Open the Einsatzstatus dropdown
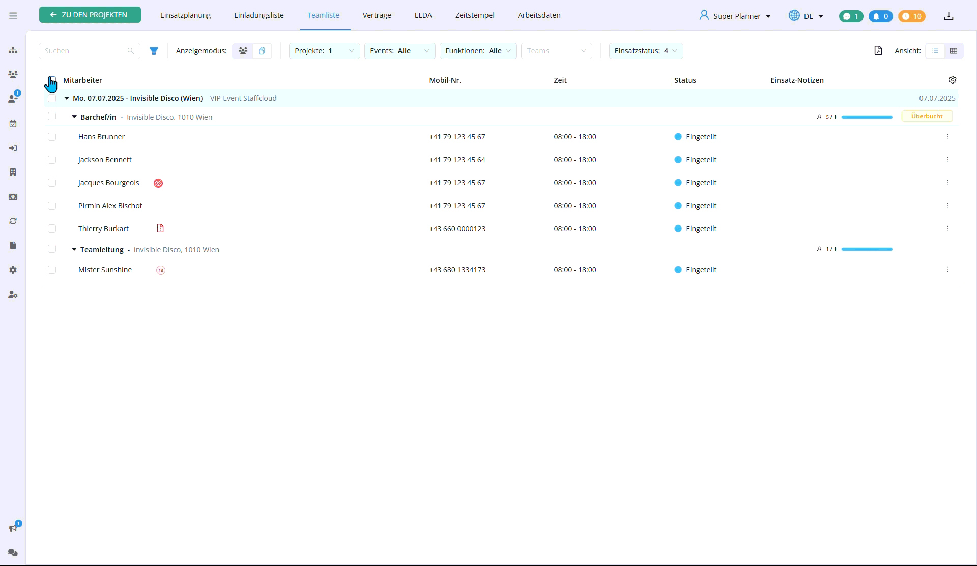This screenshot has width=977, height=566. 645,51
